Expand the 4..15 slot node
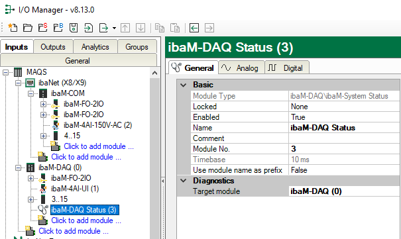This screenshot has height=239, width=401. 44,136
